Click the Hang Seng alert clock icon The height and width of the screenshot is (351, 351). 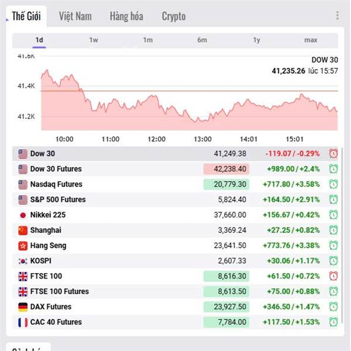click(333, 246)
